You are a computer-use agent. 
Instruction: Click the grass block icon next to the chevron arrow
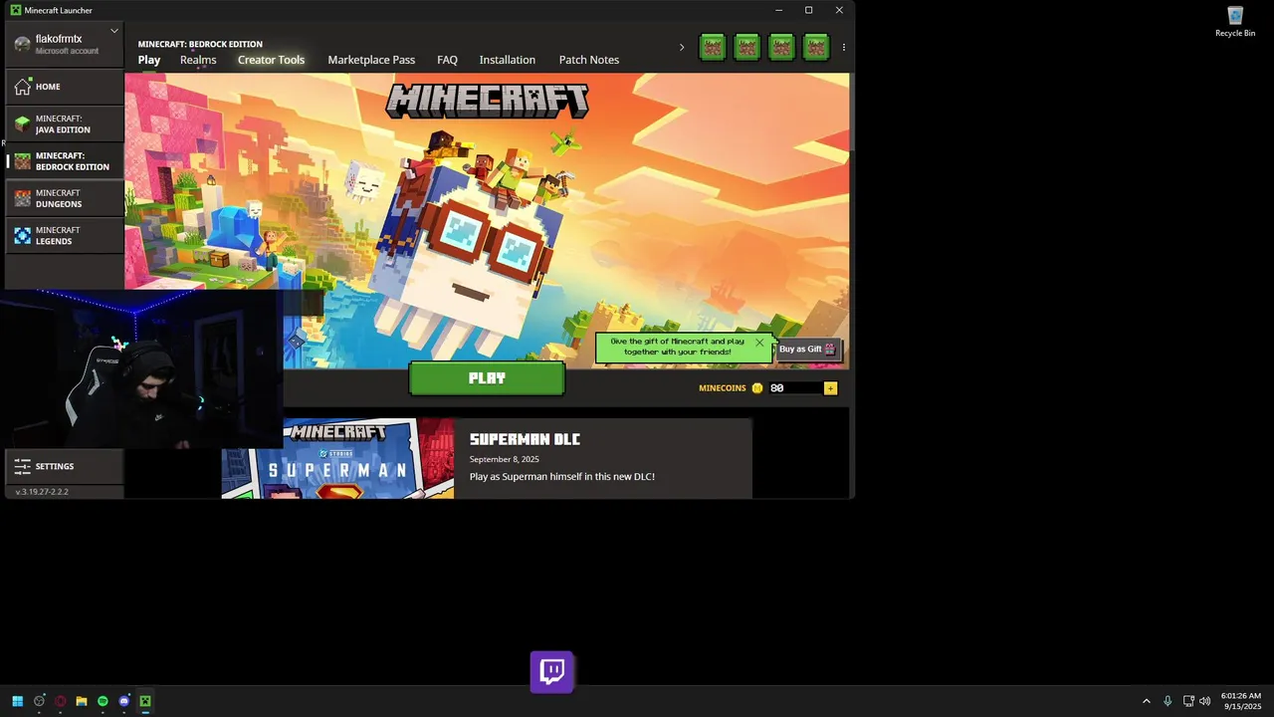[712, 47]
